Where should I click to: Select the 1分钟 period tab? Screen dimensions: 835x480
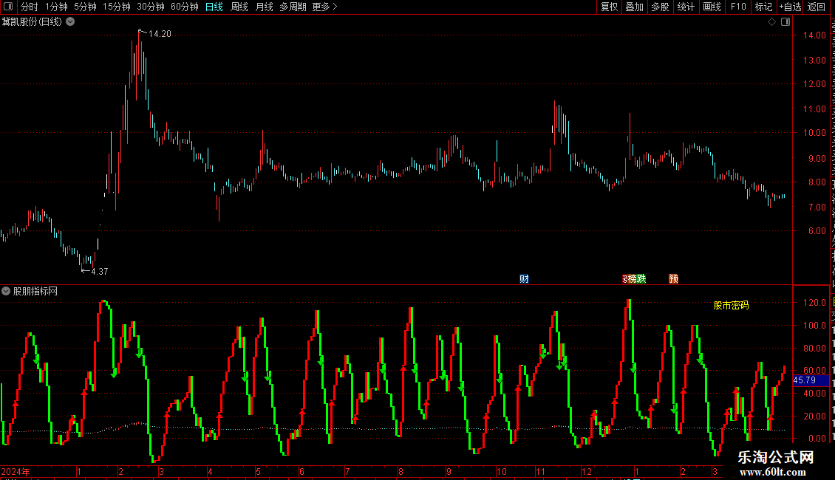tap(56, 7)
